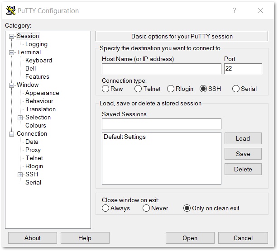Click the Delete session button
Viewport: 278px width, 251px height.
(x=243, y=169)
